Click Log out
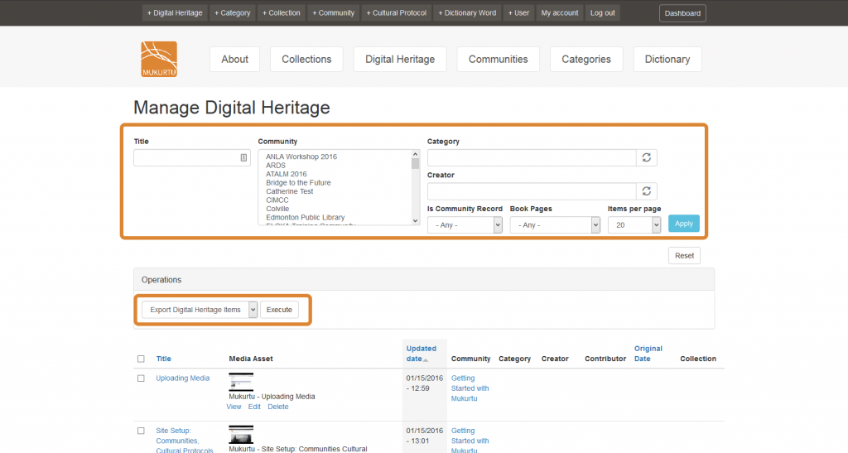 603,13
